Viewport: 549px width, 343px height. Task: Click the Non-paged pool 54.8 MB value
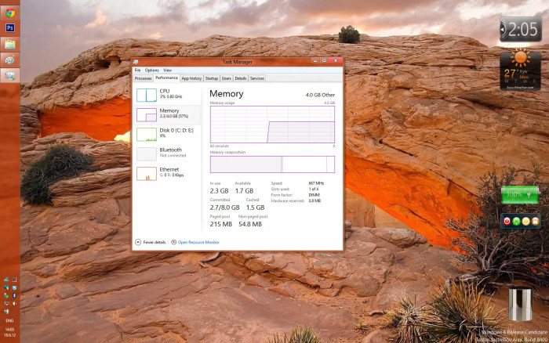(x=250, y=224)
